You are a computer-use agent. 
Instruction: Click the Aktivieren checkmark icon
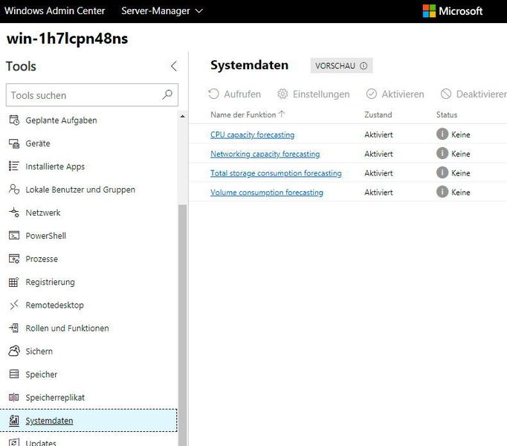(372, 94)
